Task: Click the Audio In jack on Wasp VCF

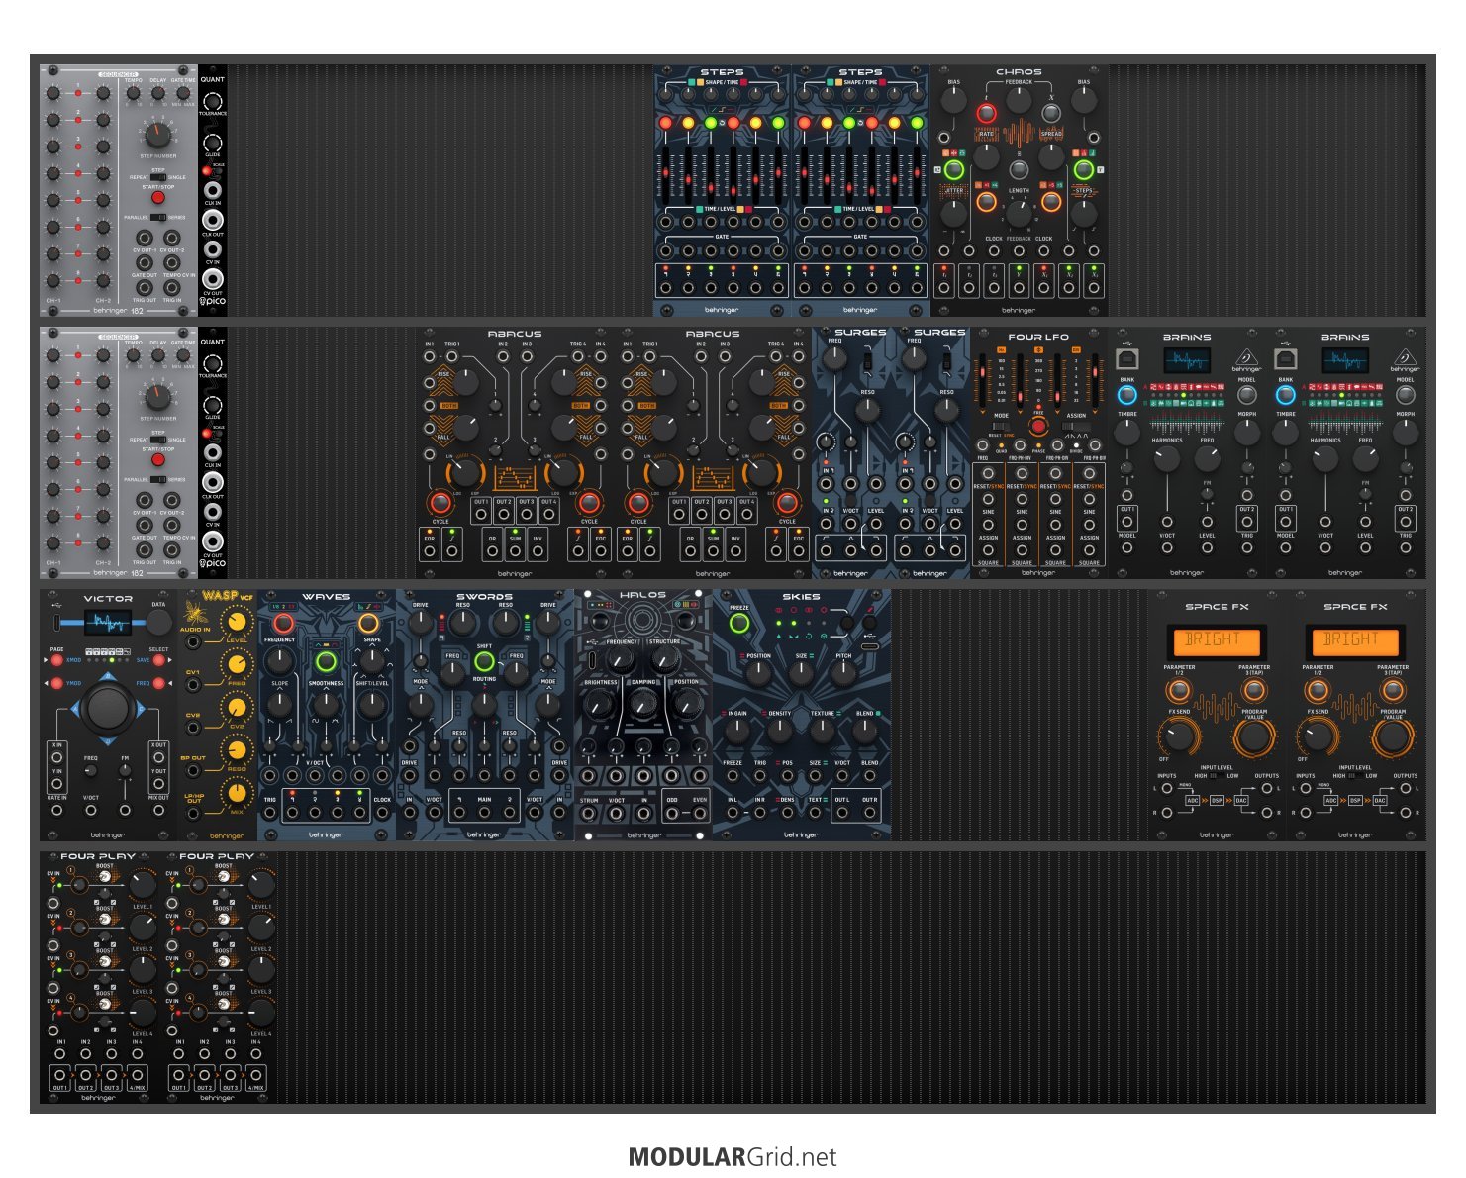Action: (x=193, y=642)
